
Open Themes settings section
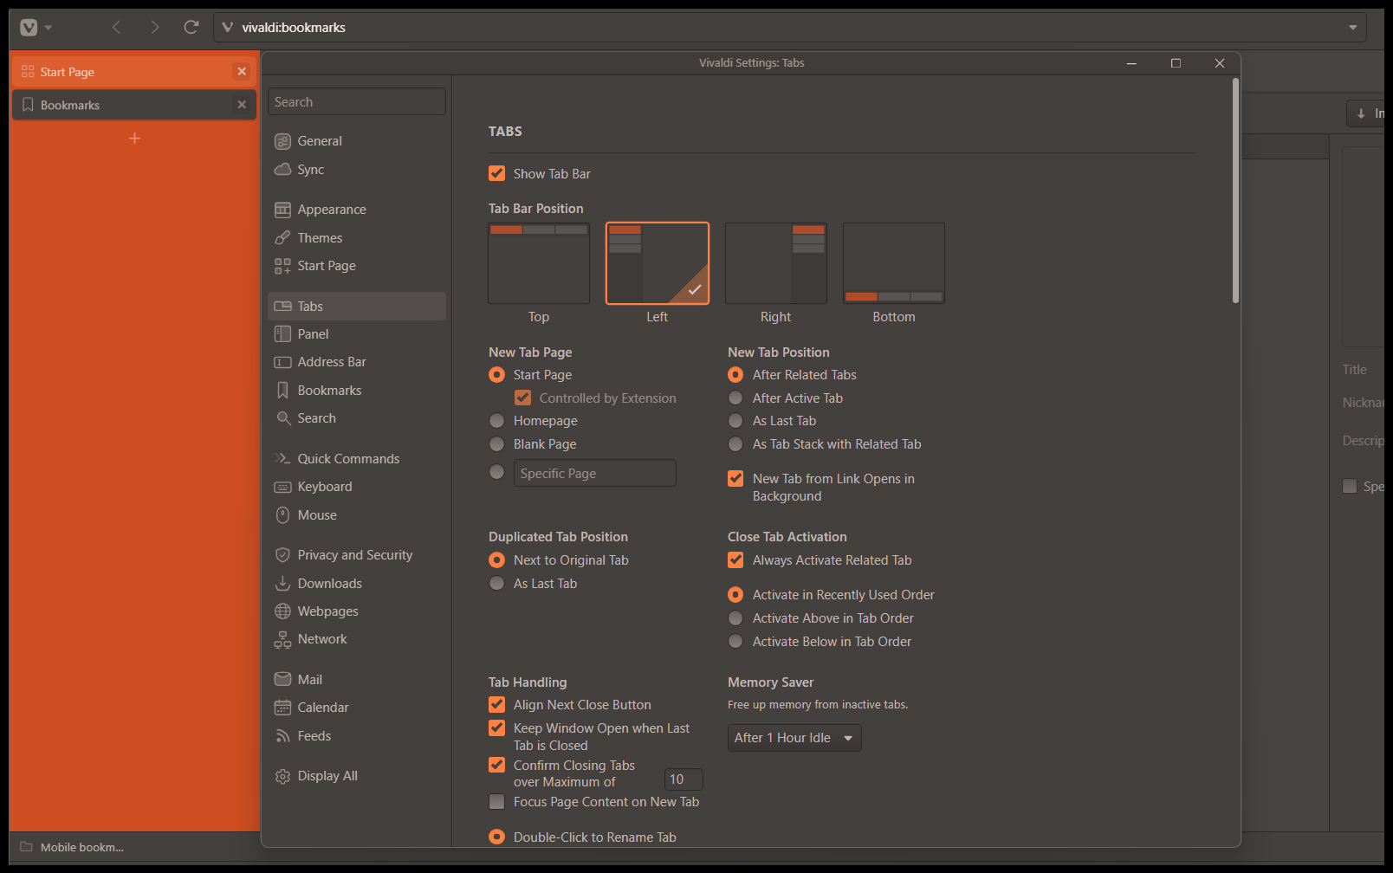coord(357,238)
